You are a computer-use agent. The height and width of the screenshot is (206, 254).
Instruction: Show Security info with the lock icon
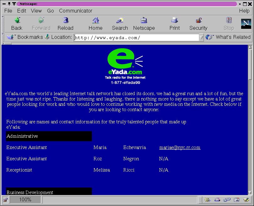[x=198, y=20]
